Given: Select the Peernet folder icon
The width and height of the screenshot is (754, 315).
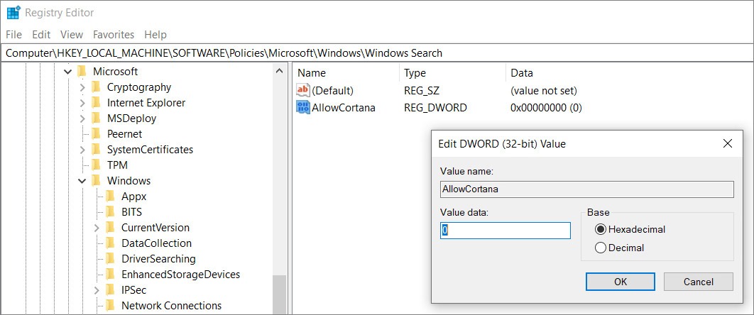Looking at the screenshot, I should 96,133.
